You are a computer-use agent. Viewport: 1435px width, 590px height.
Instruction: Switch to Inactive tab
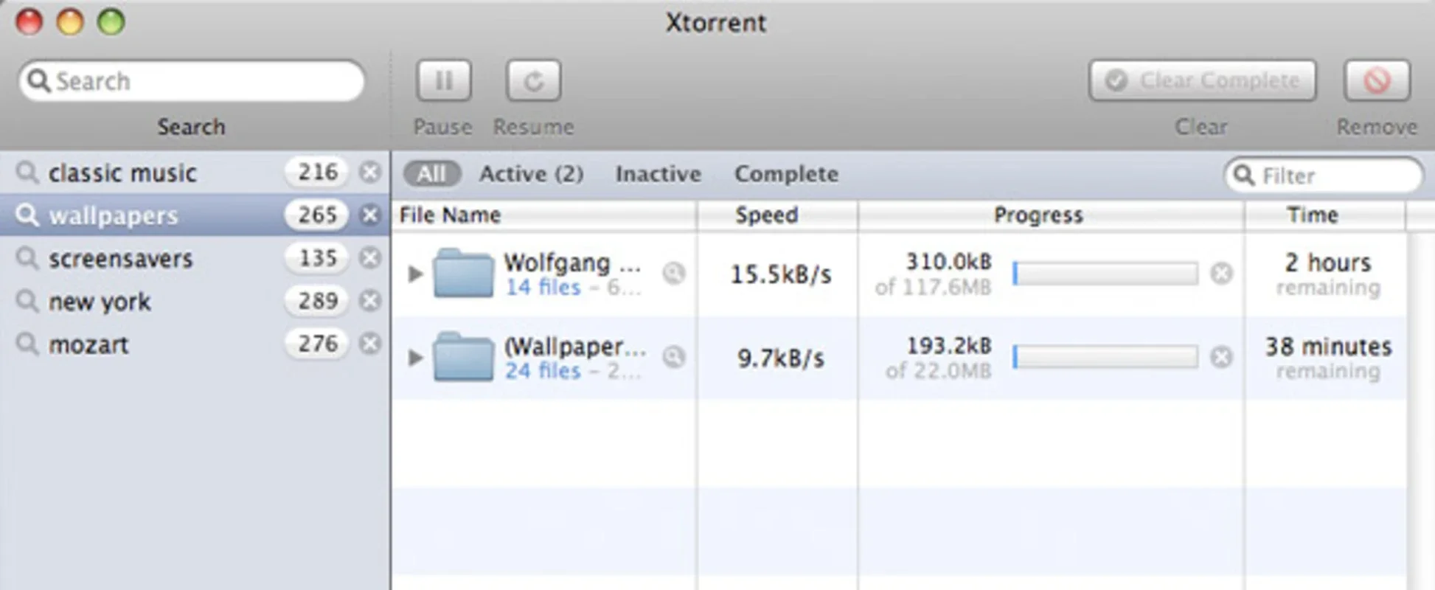[659, 174]
